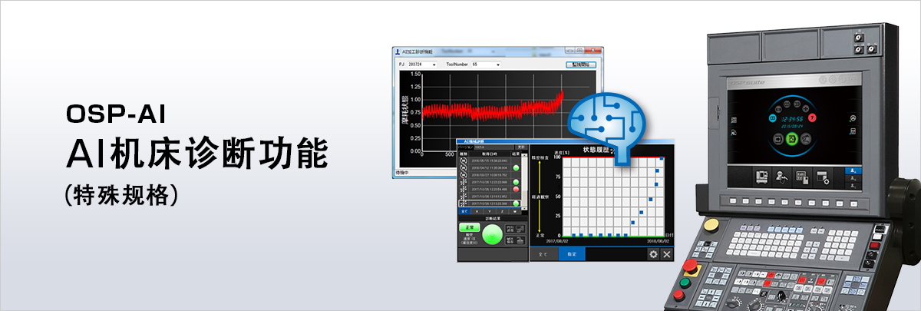
Task: Click the red question mark icon on the OSP screen
Action: (812, 117)
